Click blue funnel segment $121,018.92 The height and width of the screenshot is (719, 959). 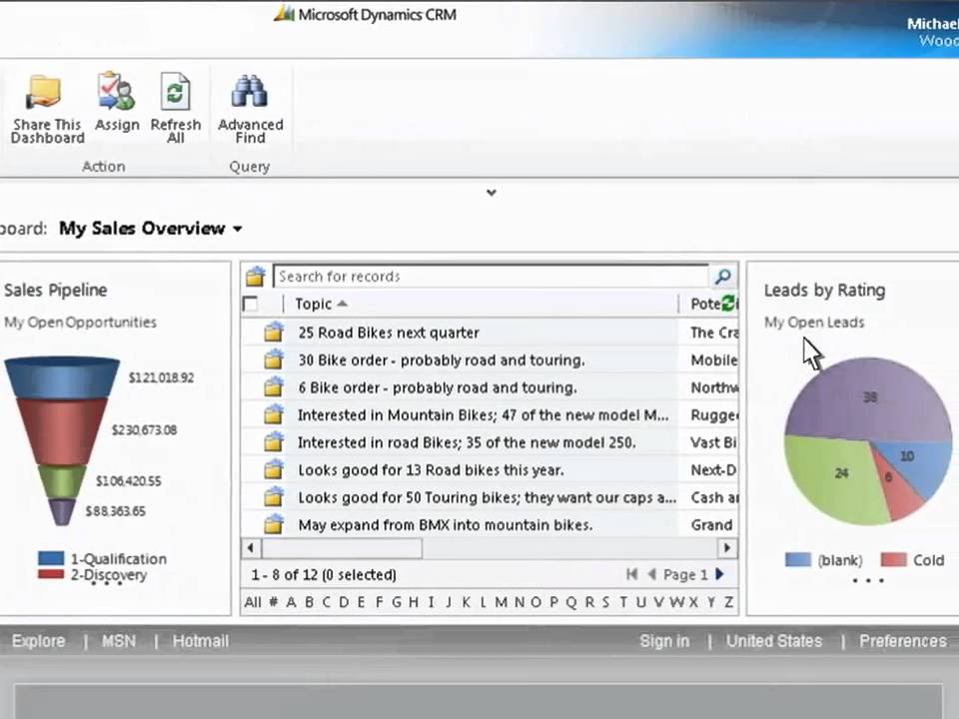[62, 377]
